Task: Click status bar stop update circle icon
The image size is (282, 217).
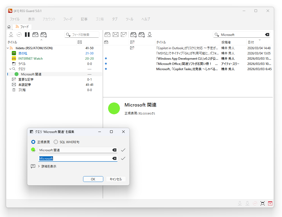Action: [x=255, y=203]
